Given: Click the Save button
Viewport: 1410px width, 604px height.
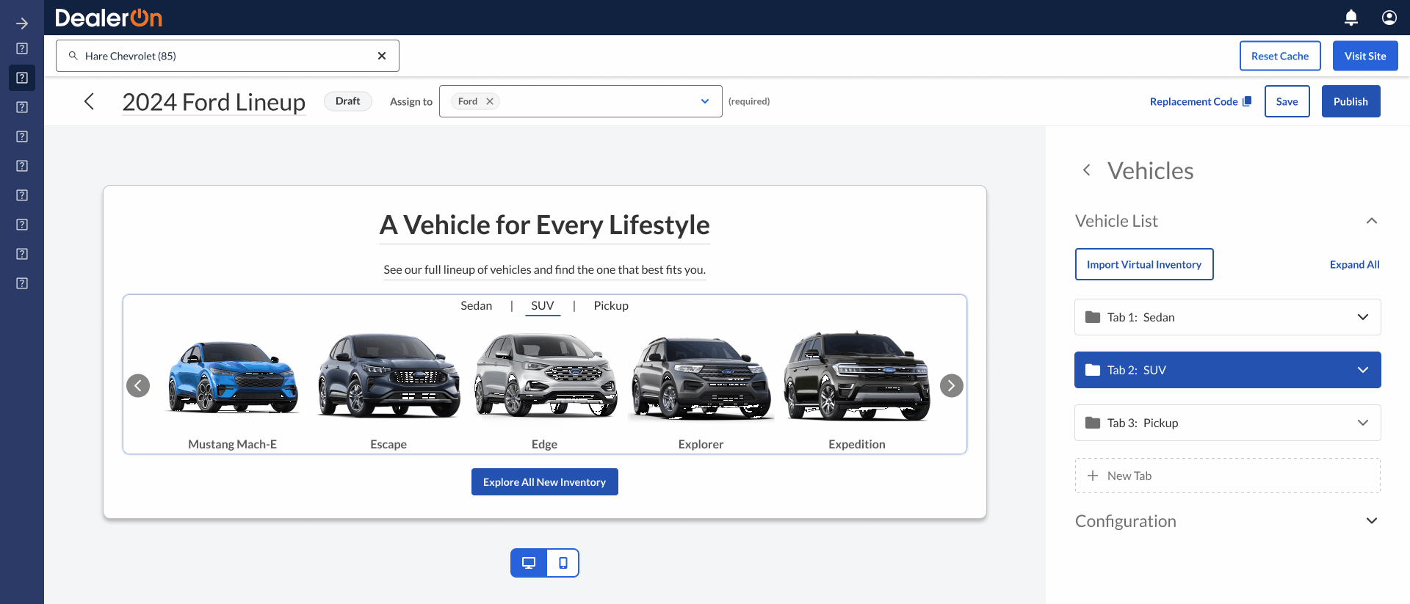Looking at the screenshot, I should tap(1287, 101).
